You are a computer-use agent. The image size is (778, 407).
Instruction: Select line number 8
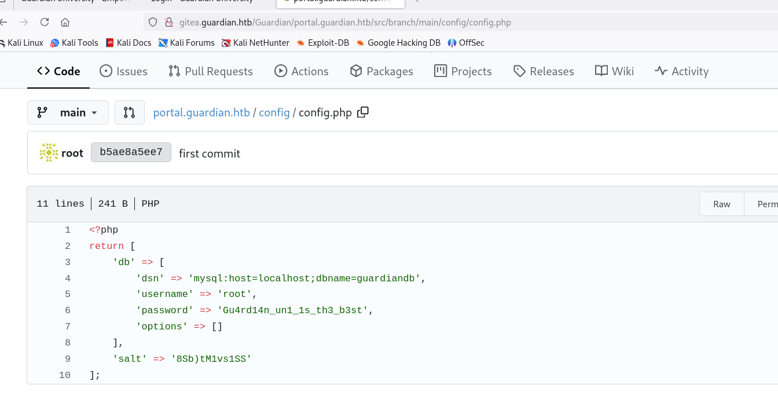click(x=68, y=343)
